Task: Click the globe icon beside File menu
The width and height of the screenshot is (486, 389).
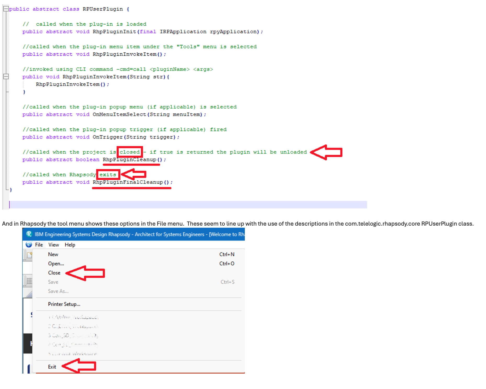Action: pos(29,245)
